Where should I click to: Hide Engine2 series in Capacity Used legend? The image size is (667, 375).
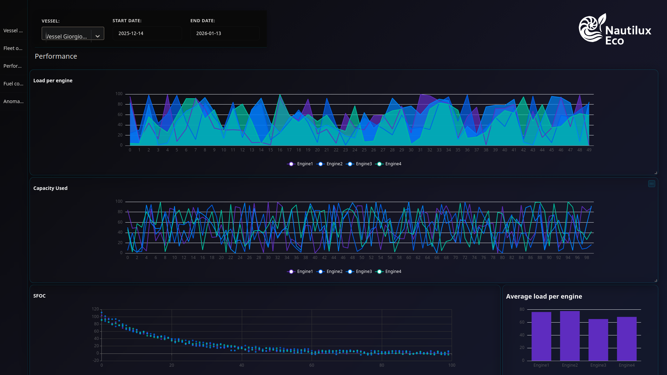click(x=330, y=272)
